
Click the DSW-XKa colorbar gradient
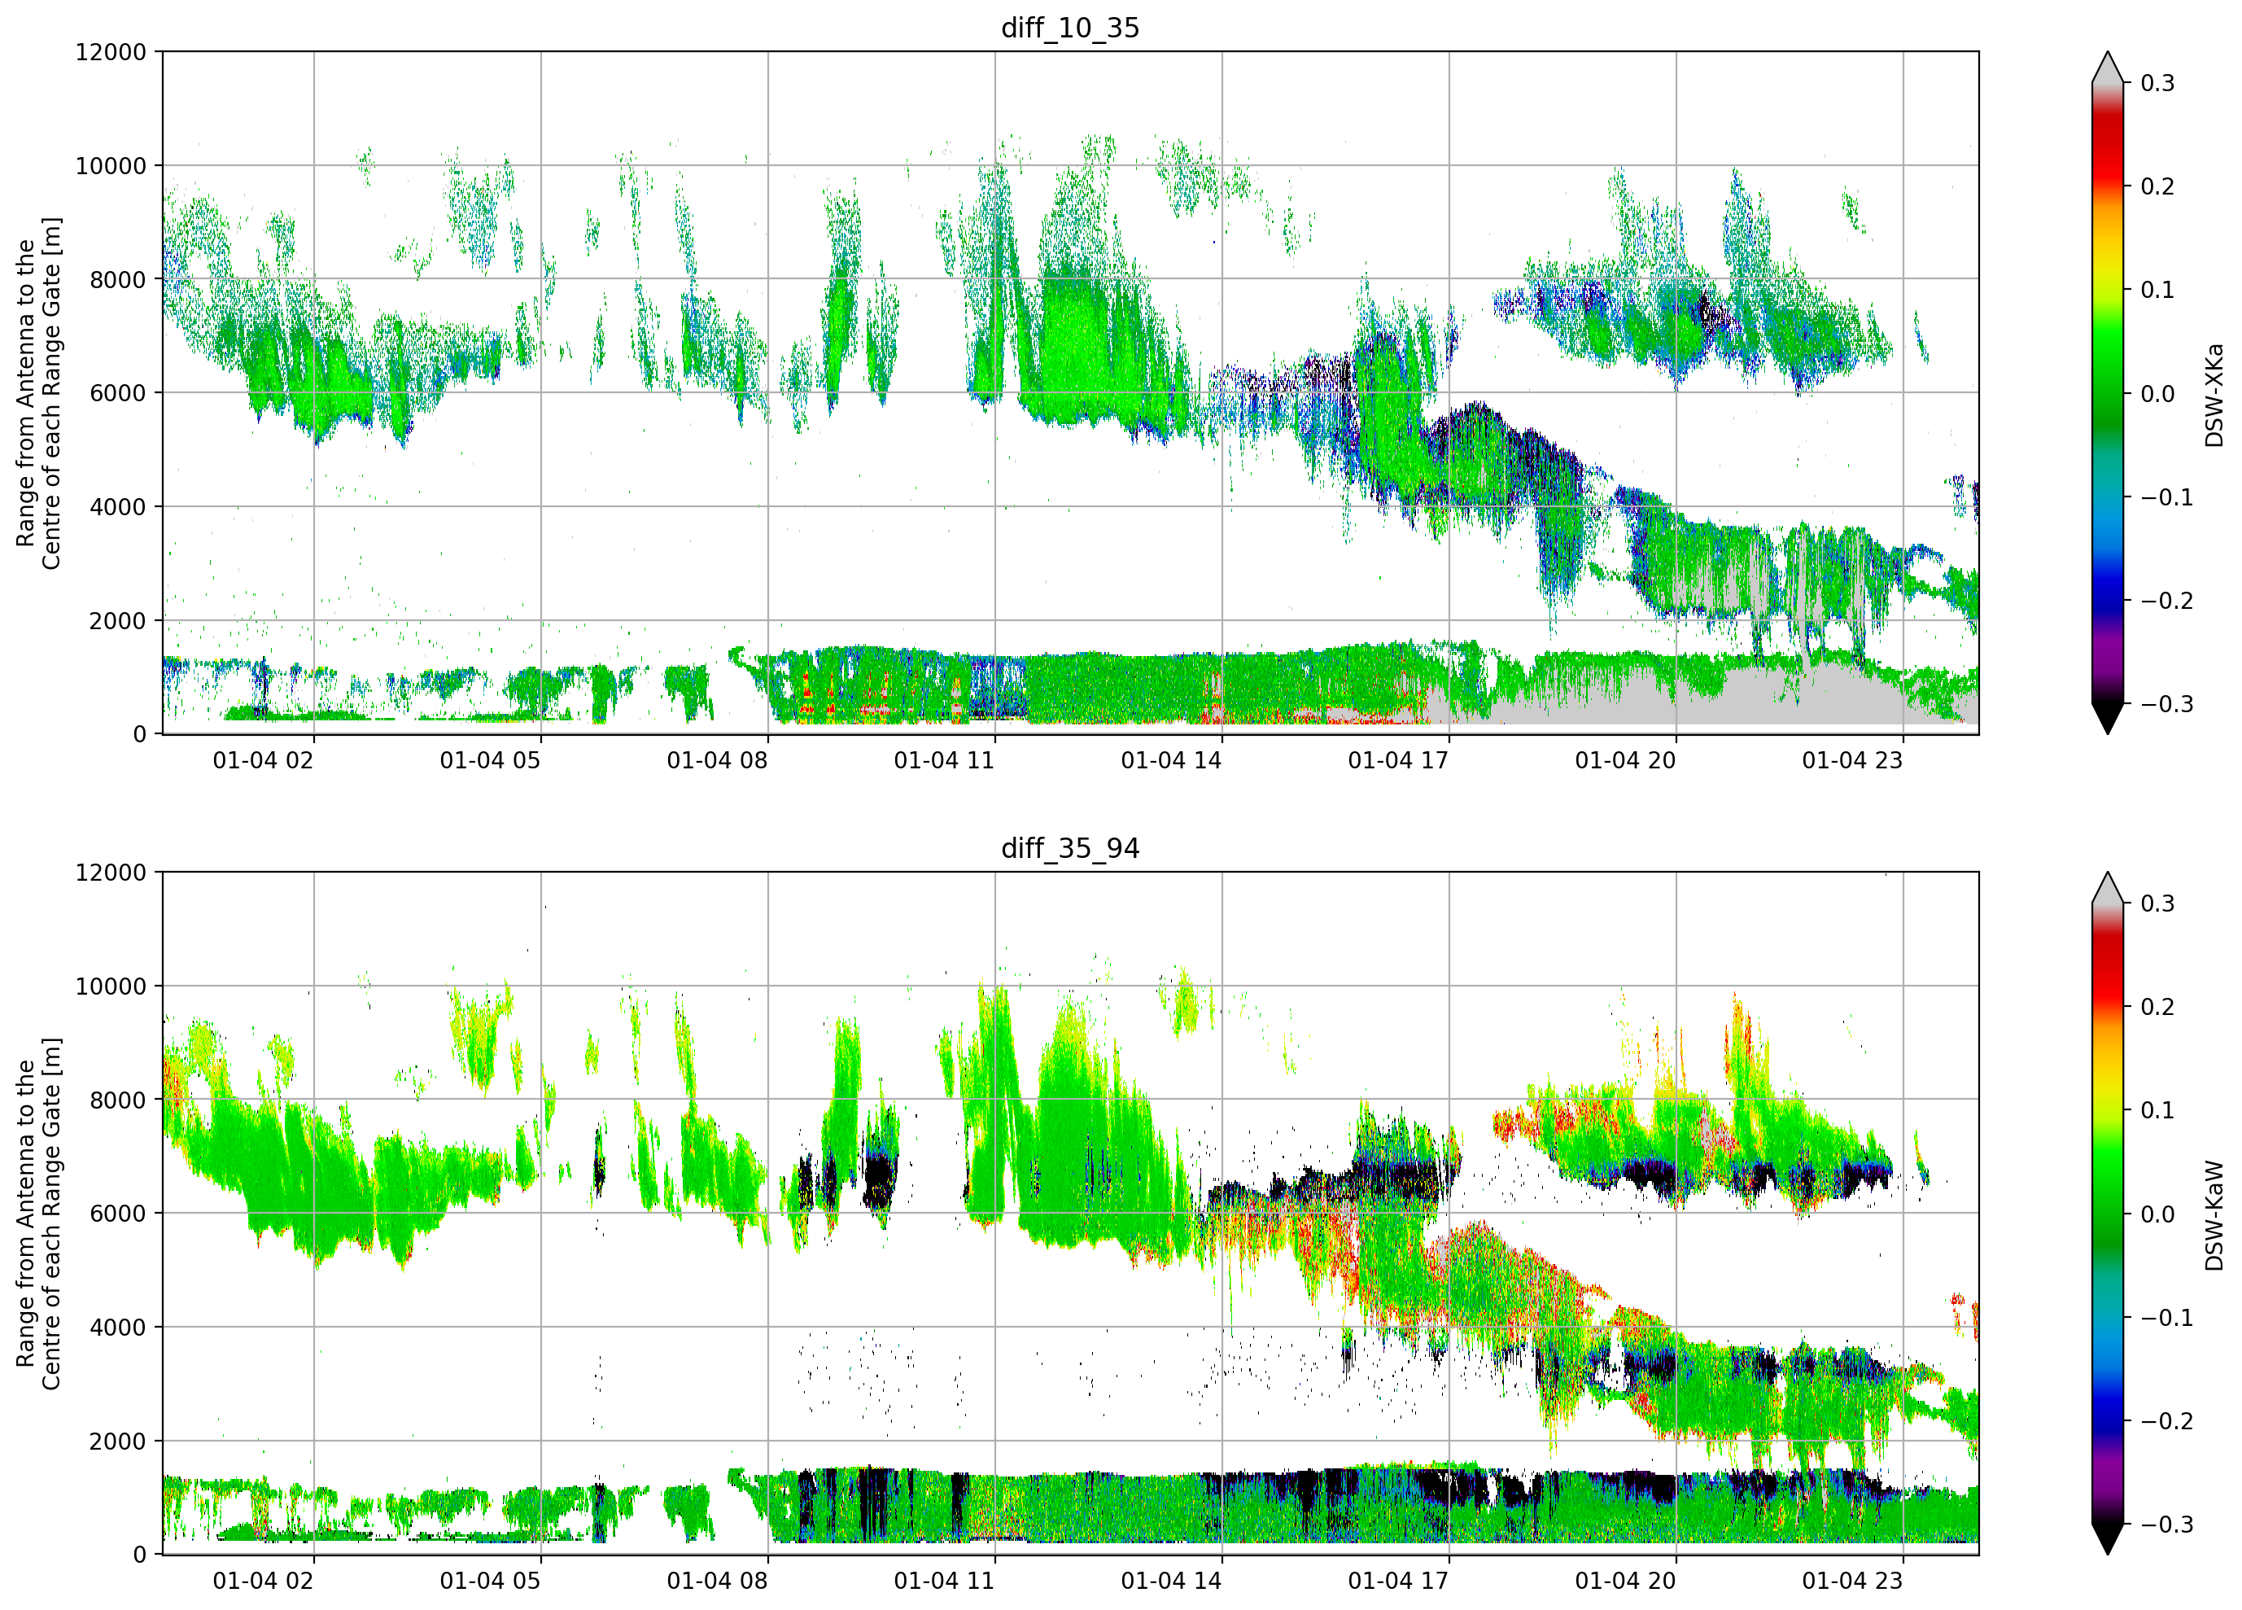point(2108,392)
